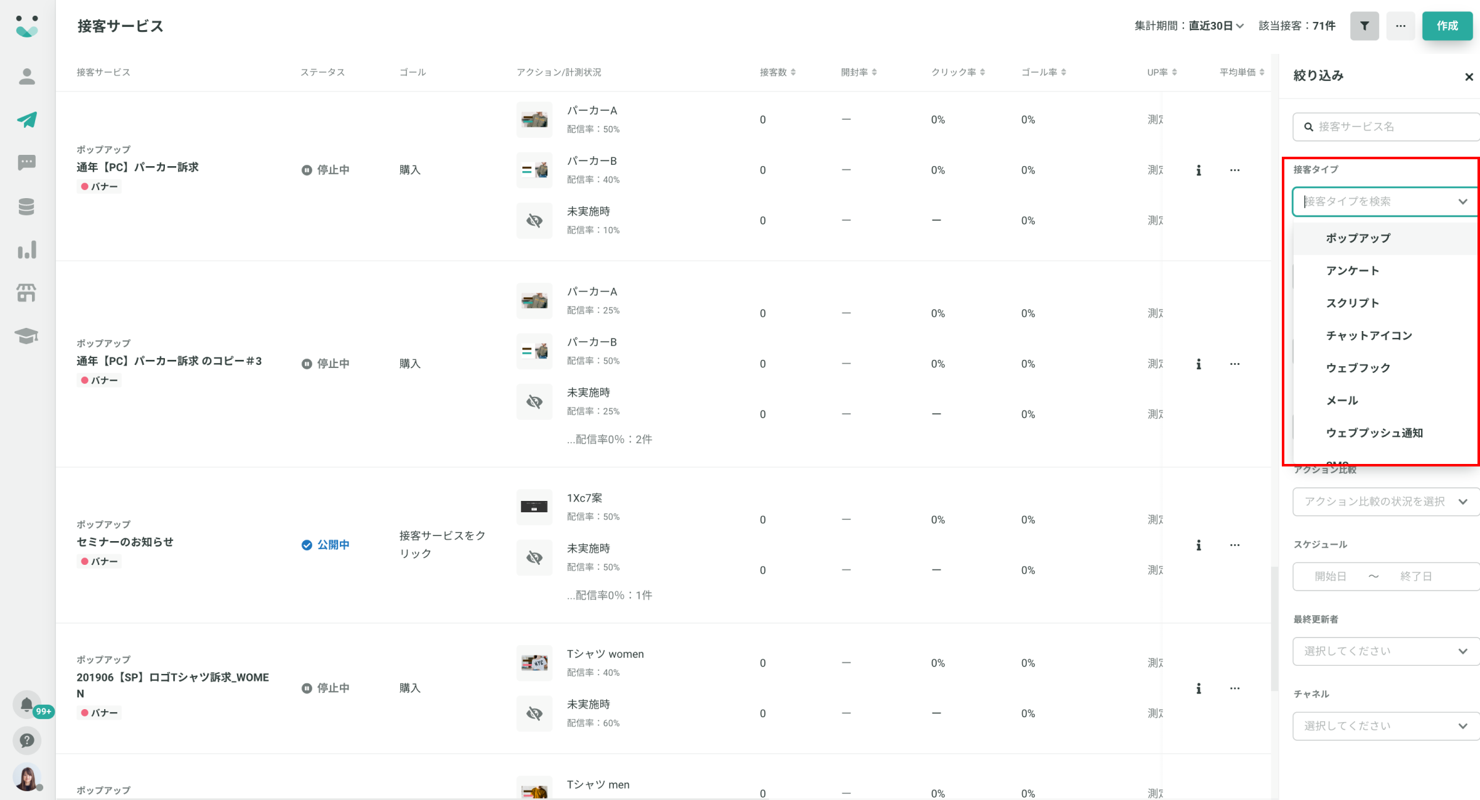
Task: Open the users section in the sidebar
Action: point(26,76)
